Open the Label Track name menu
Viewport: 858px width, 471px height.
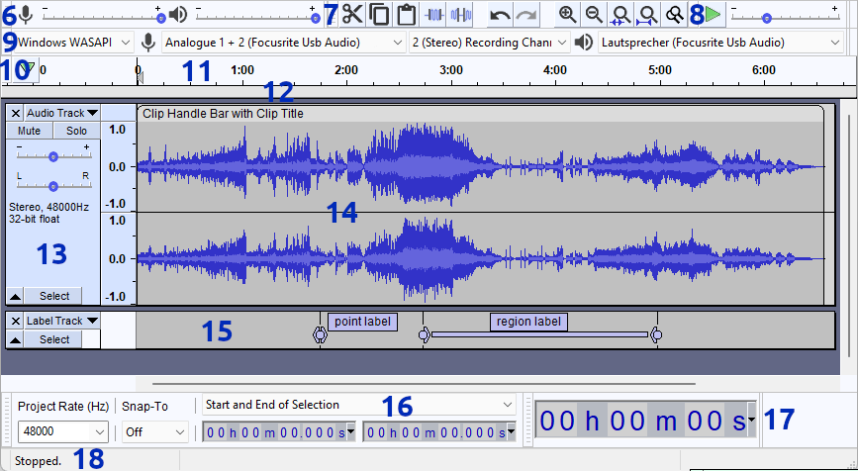[61, 321]
